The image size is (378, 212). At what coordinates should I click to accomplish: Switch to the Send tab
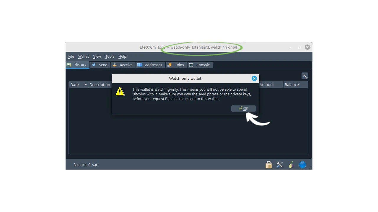[x=100, y=65]
